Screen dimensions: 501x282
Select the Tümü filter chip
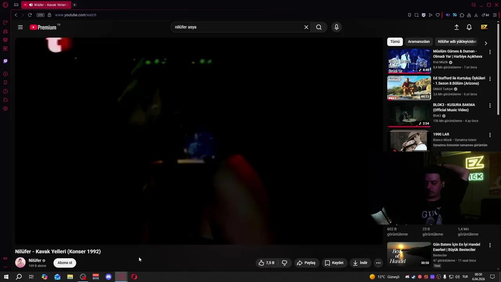(x=395, y=42)
